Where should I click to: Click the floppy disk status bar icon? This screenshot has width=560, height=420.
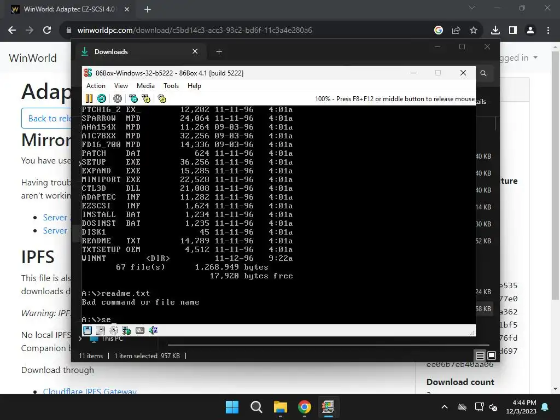click(87, 330)
